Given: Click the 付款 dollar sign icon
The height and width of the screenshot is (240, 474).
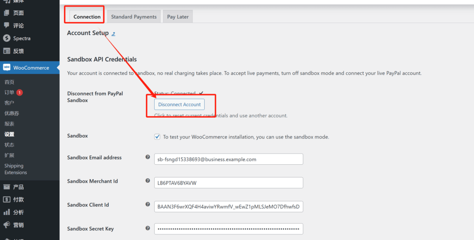Looking at the screenshot, I should point(6,199).
